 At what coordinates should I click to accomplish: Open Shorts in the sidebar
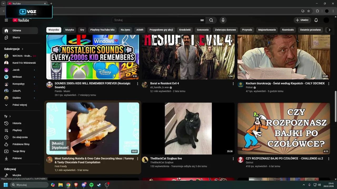click(x=20, y=38)
